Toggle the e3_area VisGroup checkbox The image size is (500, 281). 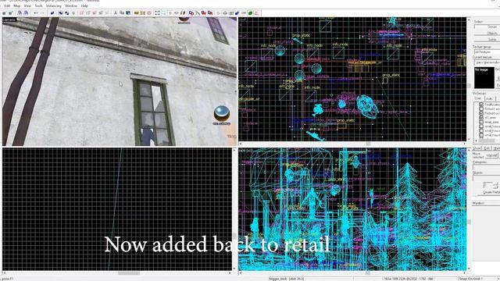(481, 117)
